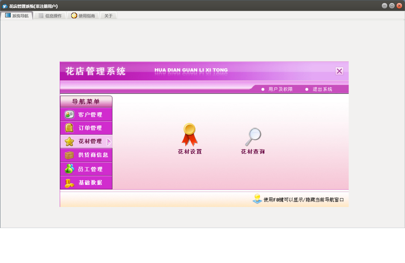Click the 供货商信息 crate icon
405x263 pixels.
coord(69,155)
